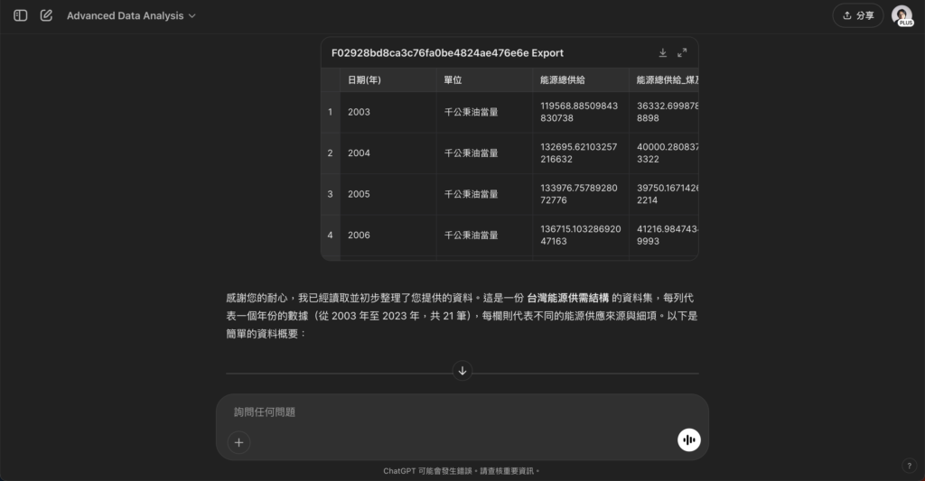
Task: Open the Advanced Data Analysis model dropdown
Action: tap(131, 15)
